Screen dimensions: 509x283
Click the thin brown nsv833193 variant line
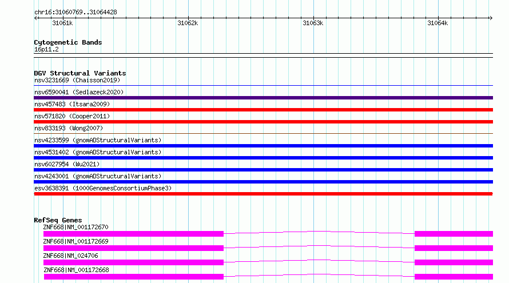[263, 133]
